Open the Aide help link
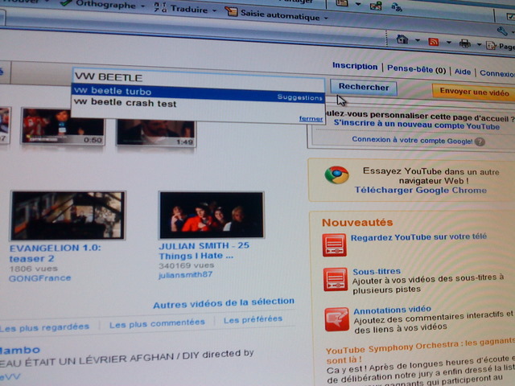The height and width of the screenshot is (386, 515). pos(463,72)
